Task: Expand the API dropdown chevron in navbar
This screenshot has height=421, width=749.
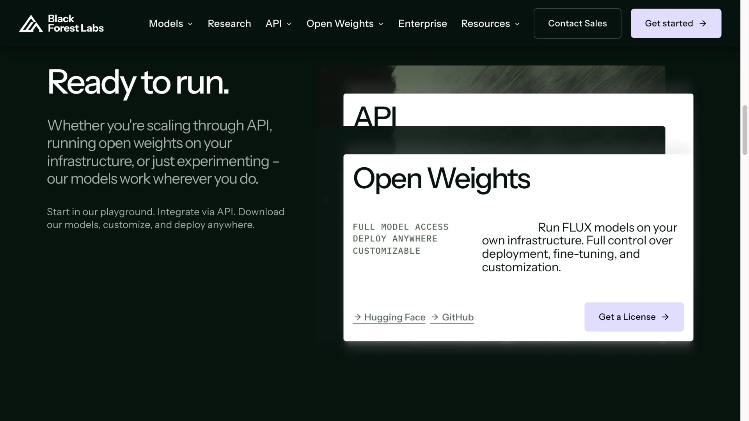Action: 289,24
